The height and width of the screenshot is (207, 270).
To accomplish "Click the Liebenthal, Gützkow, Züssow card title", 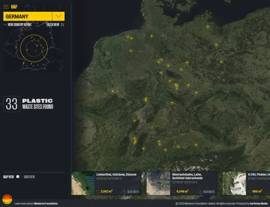I will pos(116,175).
